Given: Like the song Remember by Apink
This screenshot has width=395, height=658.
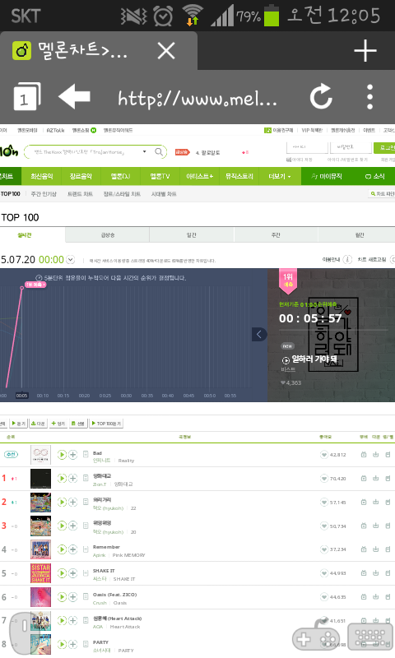Looking at the screenshot, I should (x=324, y=549).
